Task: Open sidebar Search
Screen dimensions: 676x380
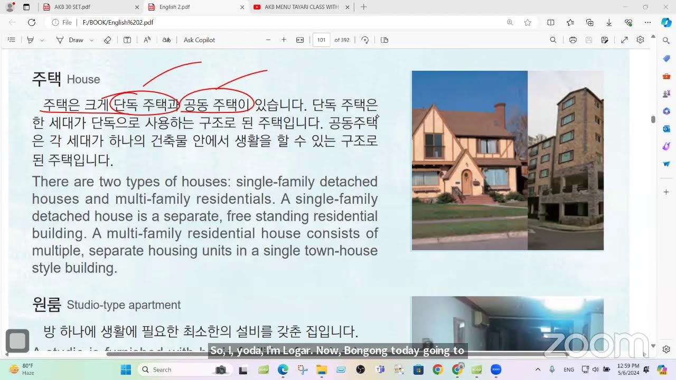Action: click(666, 41)
